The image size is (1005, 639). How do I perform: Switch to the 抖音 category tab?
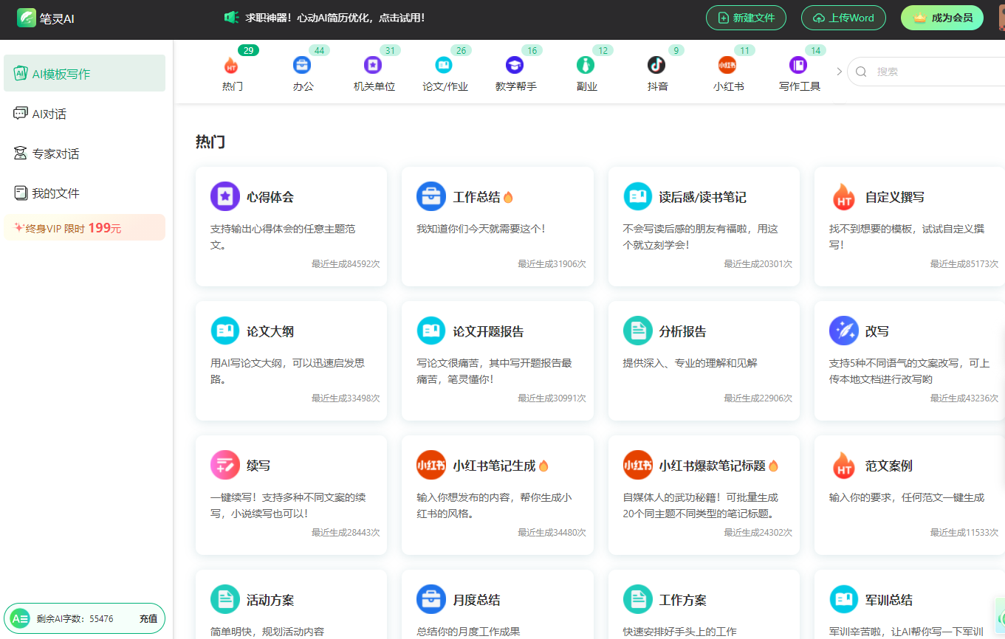click(x=657, y=72)
